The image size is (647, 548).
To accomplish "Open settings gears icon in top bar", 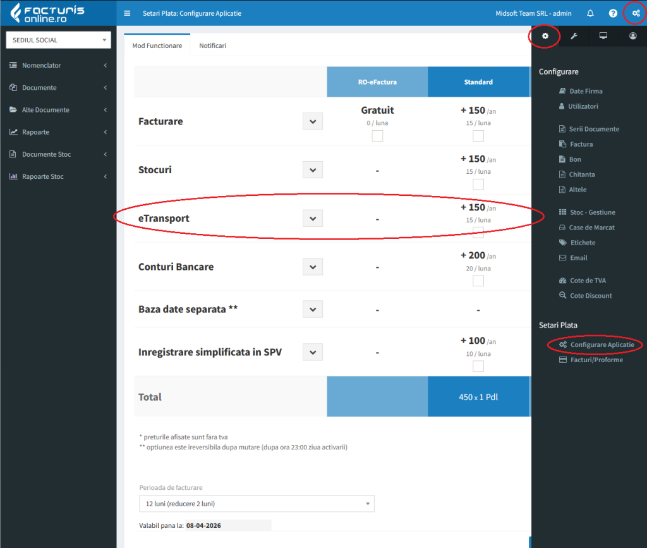I will (x=636, y=13).
